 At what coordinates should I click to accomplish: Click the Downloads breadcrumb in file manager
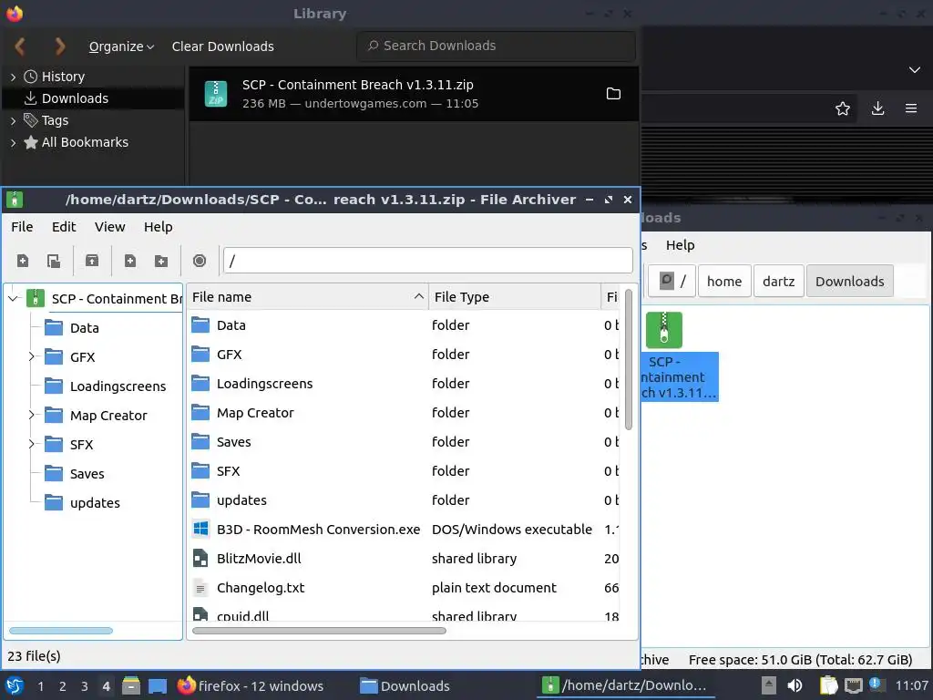click(x=850, y=281)
